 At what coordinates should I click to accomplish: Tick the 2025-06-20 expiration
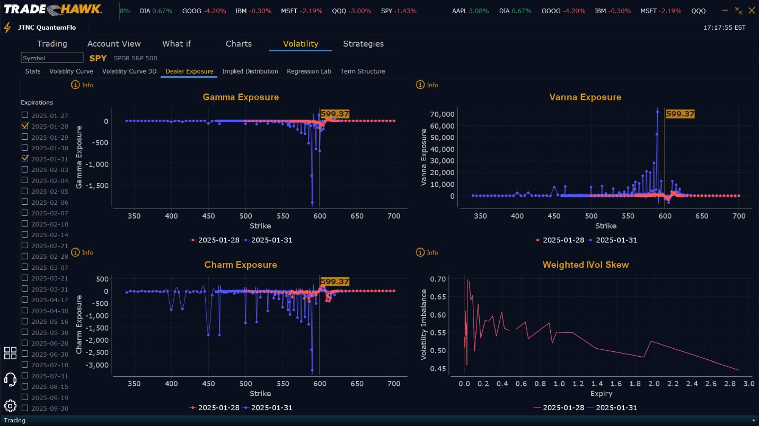pyautogui.click(x=25, y=343)
